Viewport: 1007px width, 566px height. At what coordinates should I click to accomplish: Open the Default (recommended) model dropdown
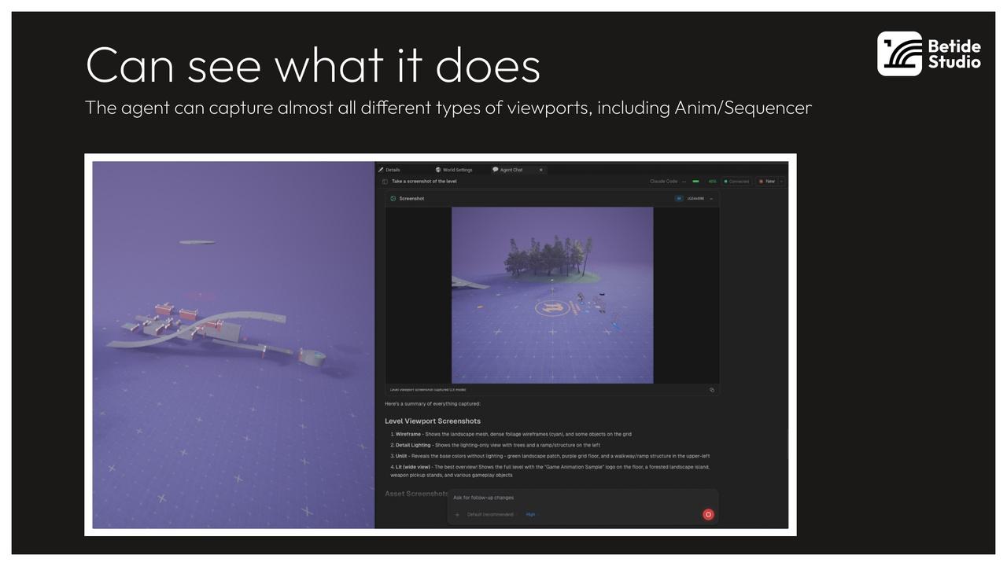(x=490, y=515)
